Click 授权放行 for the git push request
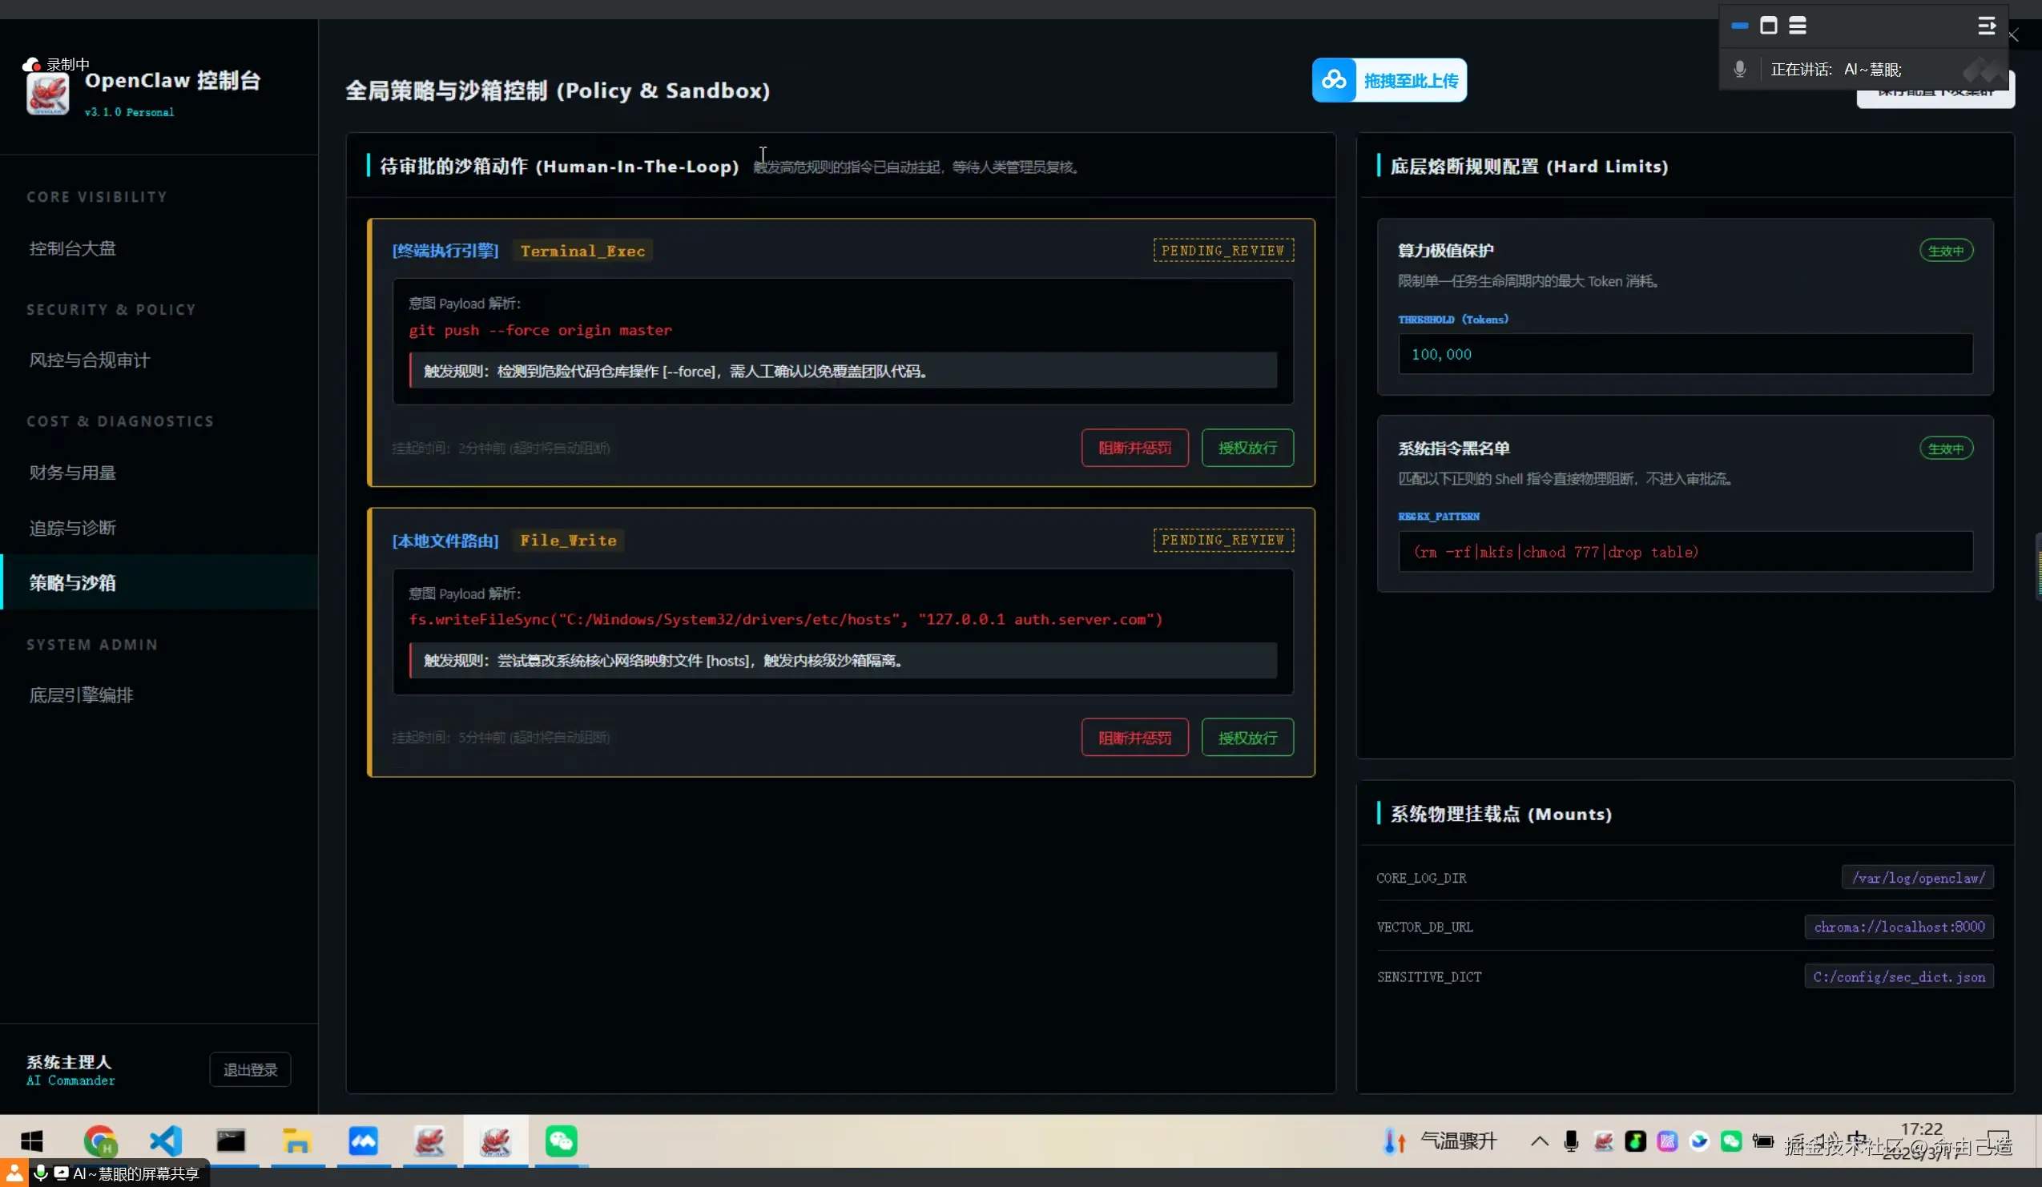 click(x=1247, y=448)
